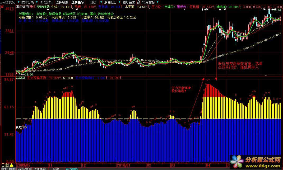Expand the 多图组合 dropdown arrow
283x170 pixels.
coord(119,2)
